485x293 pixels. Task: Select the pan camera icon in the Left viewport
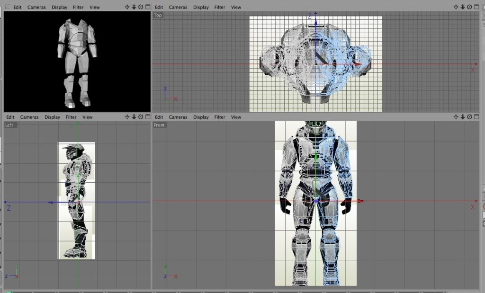pos(127,117)
